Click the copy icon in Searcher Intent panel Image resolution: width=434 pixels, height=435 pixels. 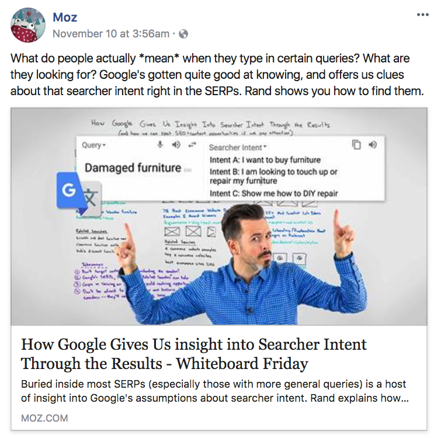(x=356, y=145)
